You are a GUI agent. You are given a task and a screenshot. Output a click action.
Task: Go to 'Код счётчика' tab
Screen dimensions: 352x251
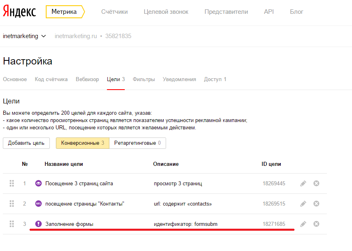pyautogui.click(x=51, y=79)
